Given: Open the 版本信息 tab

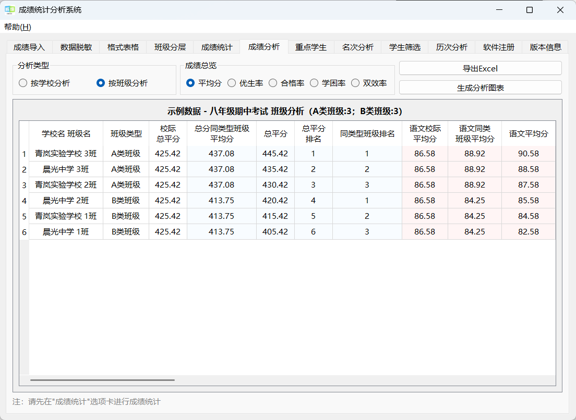Looking at the screenshot, I should (546, 47).
